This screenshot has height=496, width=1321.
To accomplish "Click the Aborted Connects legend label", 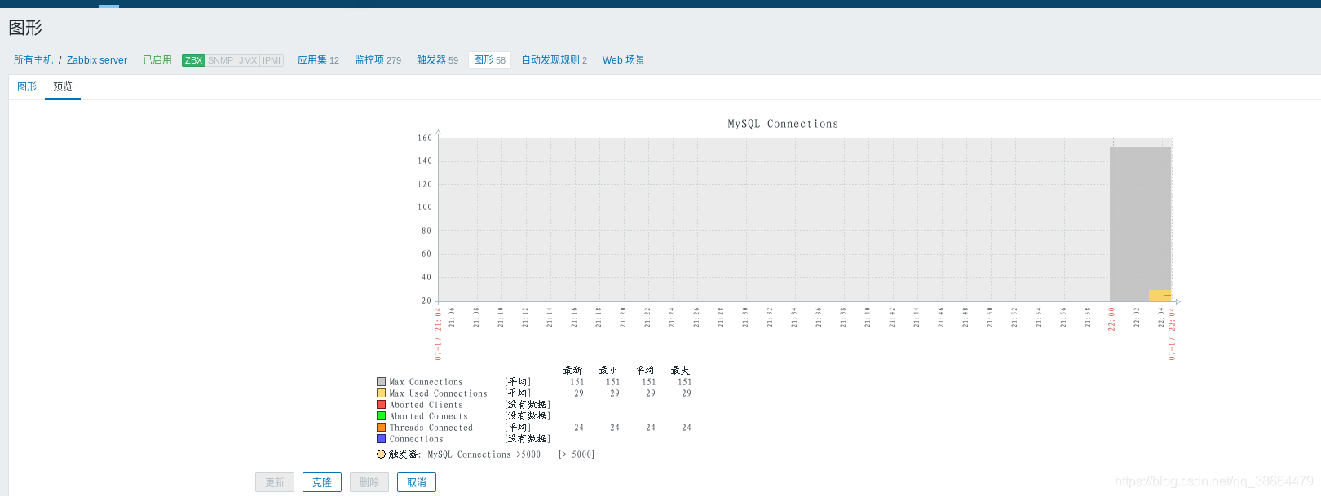I will pyautogui.click(x=429, y=416).
